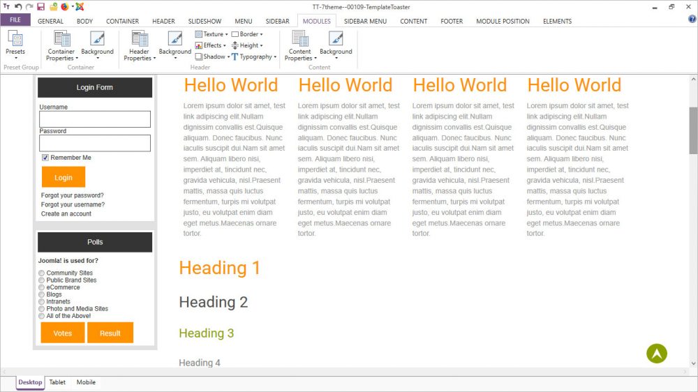Expand the Texture dropdown
698x392 pixels.
(x=213, y=34)
